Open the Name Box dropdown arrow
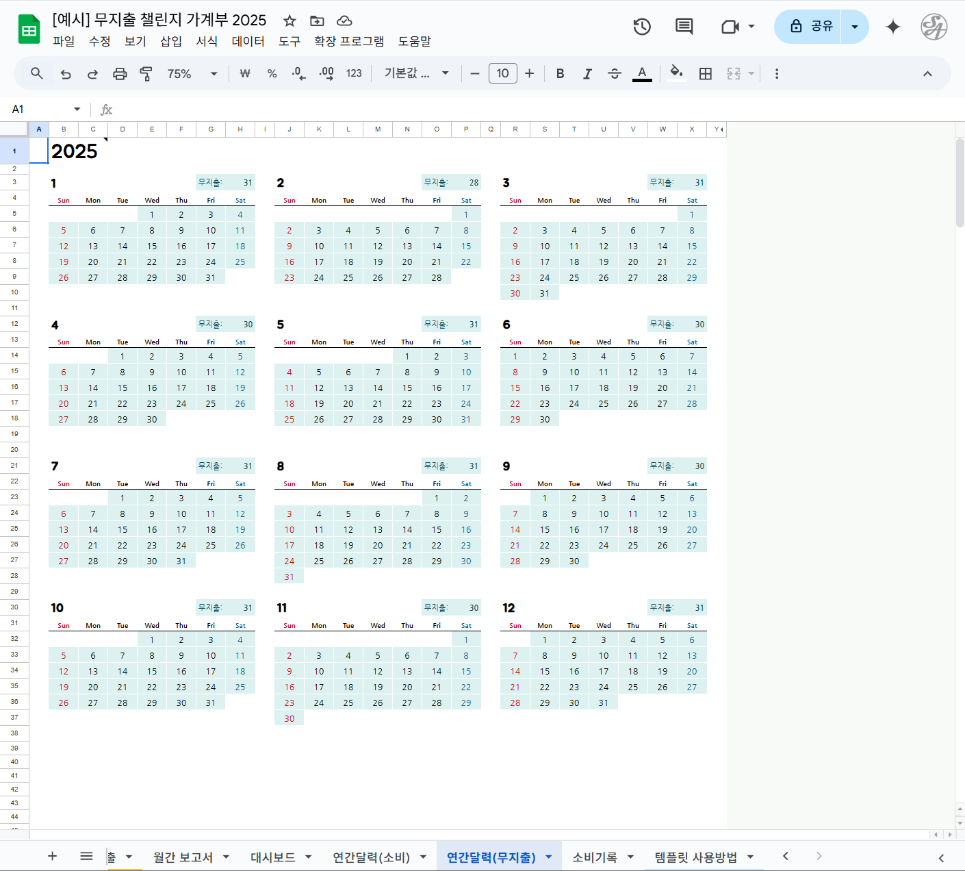 pos(77,110)
